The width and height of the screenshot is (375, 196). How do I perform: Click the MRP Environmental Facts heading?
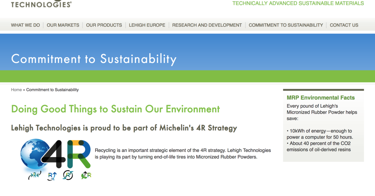pyautogui.click(x=321, y=98)
